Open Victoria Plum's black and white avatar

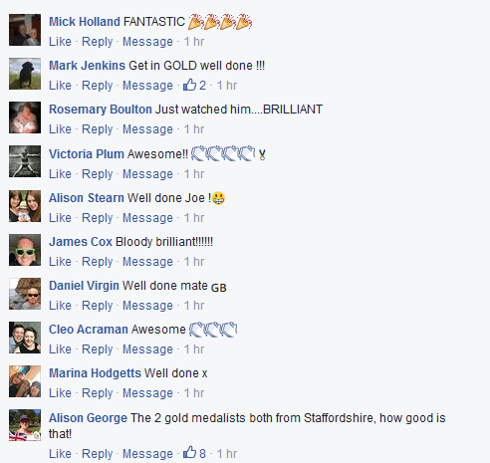coord(25,161)
